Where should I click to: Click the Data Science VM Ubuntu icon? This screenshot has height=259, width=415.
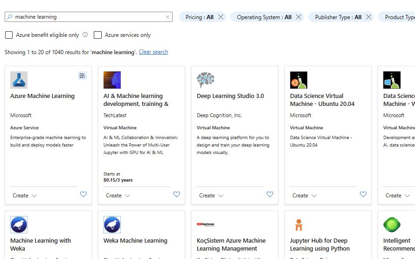click(x=298, y=80)
